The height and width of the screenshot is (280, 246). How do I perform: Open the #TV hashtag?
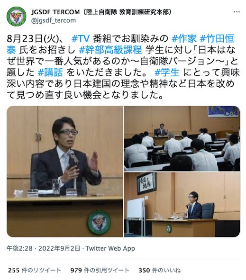click(80, 38)
